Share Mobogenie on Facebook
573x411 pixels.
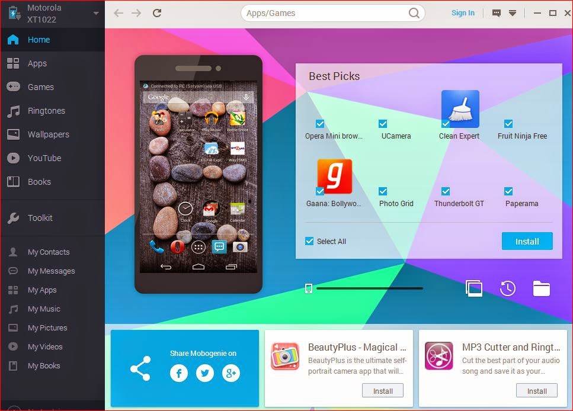point(179,373)
